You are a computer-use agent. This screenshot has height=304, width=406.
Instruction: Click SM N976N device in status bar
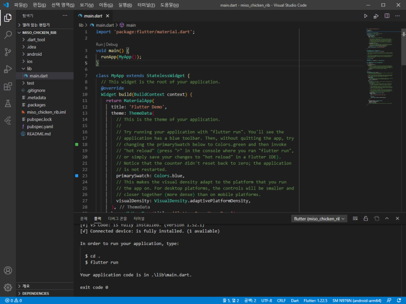[357, 301]
